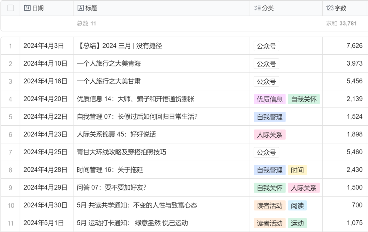Image resolution: width=368 pixels, height=232 pixels.
Task: Open the title 青甘大环线攻略及穿搭拍照技巧
Action: click(x=121, y=152)
